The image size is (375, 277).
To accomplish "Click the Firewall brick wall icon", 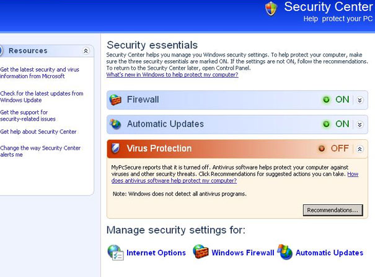I will tap(115, 100).
